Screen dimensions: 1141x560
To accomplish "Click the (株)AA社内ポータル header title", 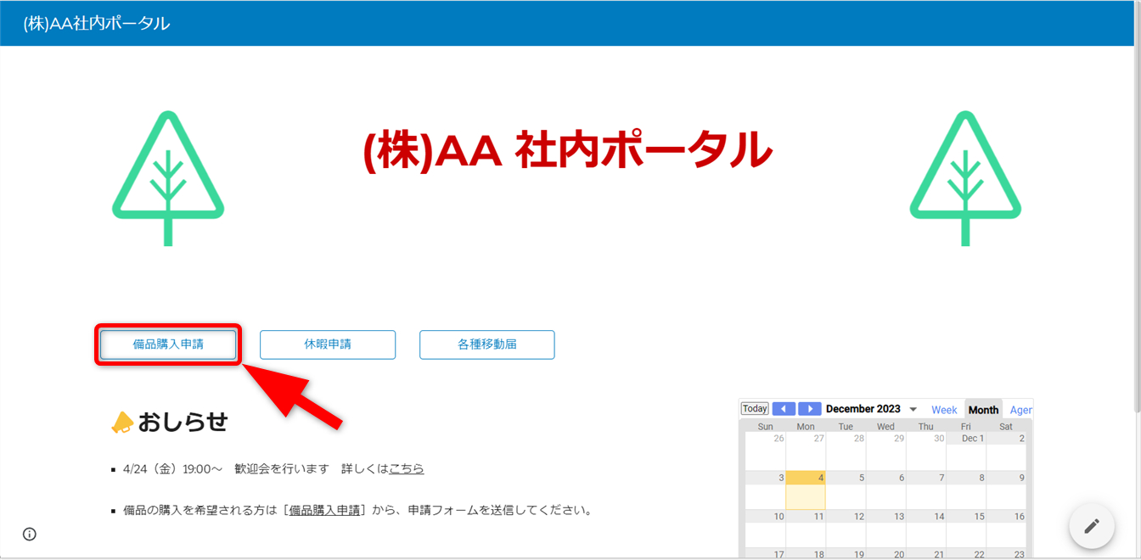I will tap(97, 24).
